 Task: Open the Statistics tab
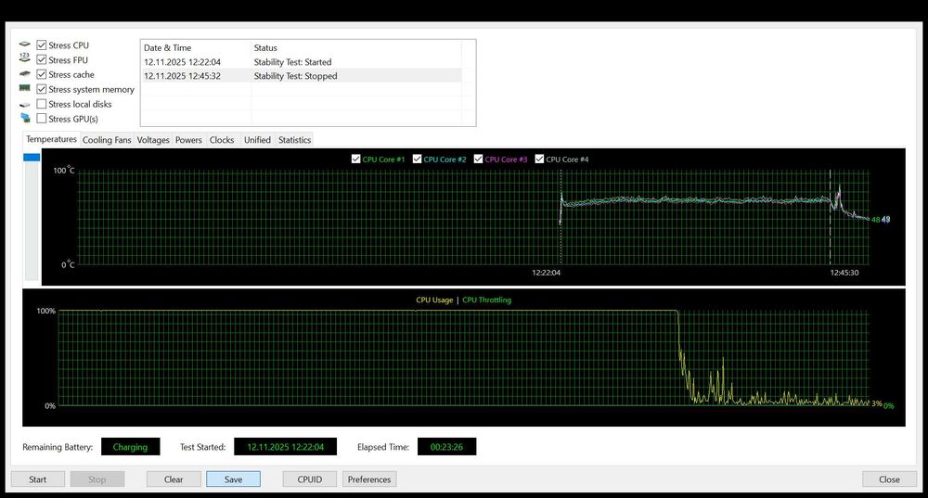(x=294, y=140)
